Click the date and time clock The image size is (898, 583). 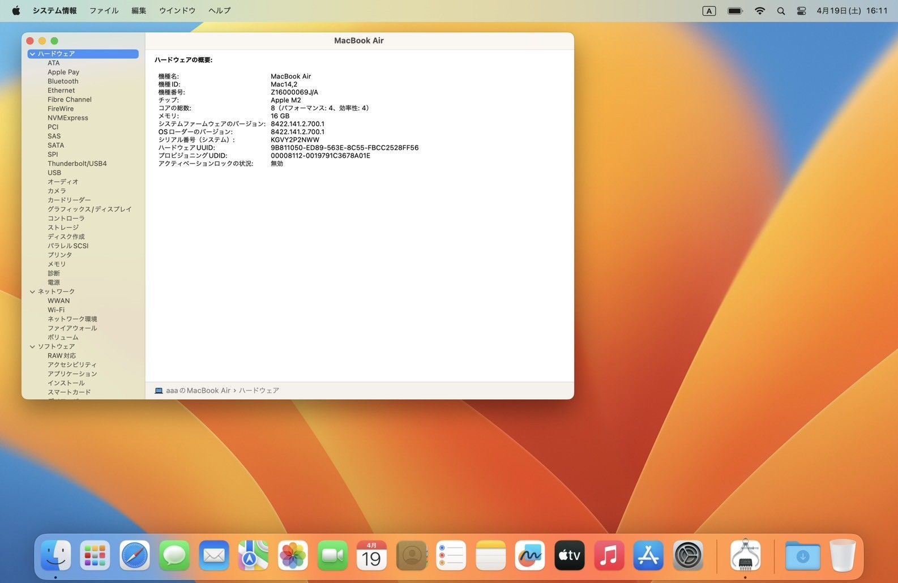tap(852, 11)
